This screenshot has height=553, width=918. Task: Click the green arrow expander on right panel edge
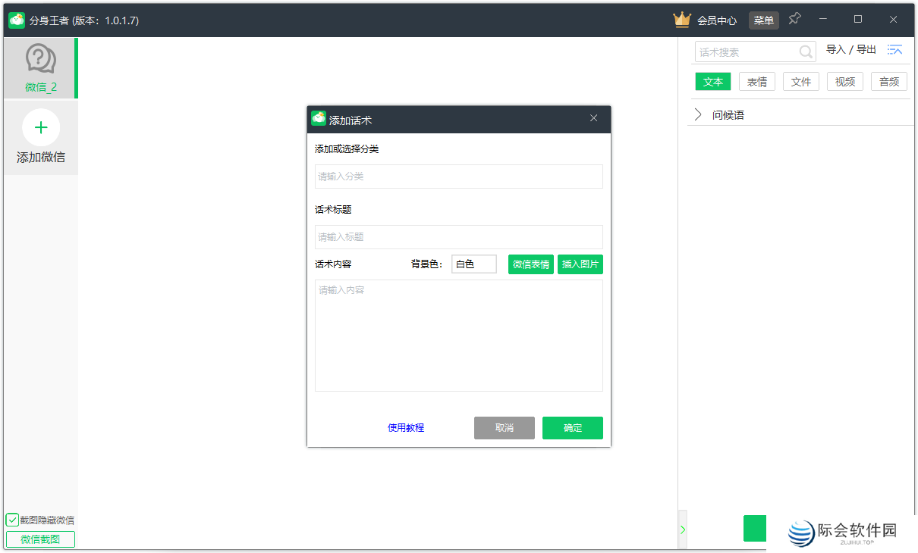click(x=682, y=529)
